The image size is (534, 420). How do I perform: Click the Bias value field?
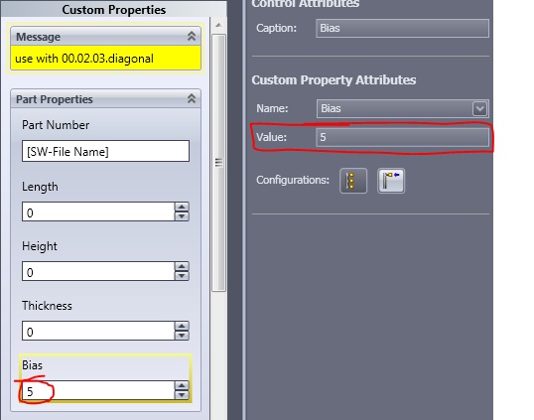pos(98,390)
